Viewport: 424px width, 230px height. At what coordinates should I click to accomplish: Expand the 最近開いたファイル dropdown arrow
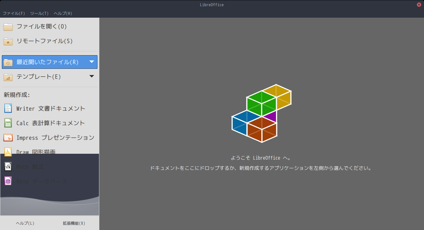click(92, 62)
